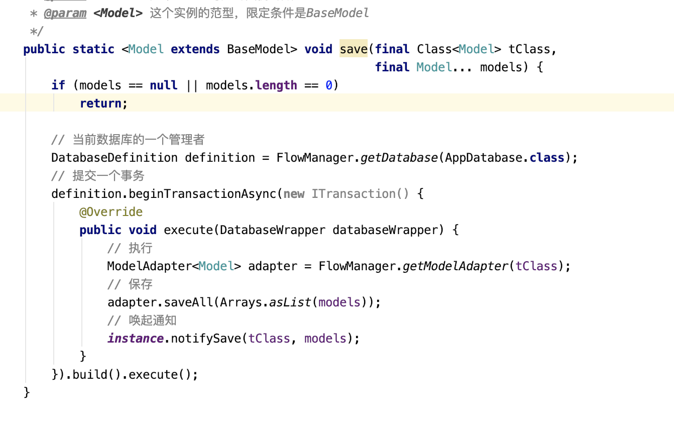Click the comment 保存

[x=130, y=284]
